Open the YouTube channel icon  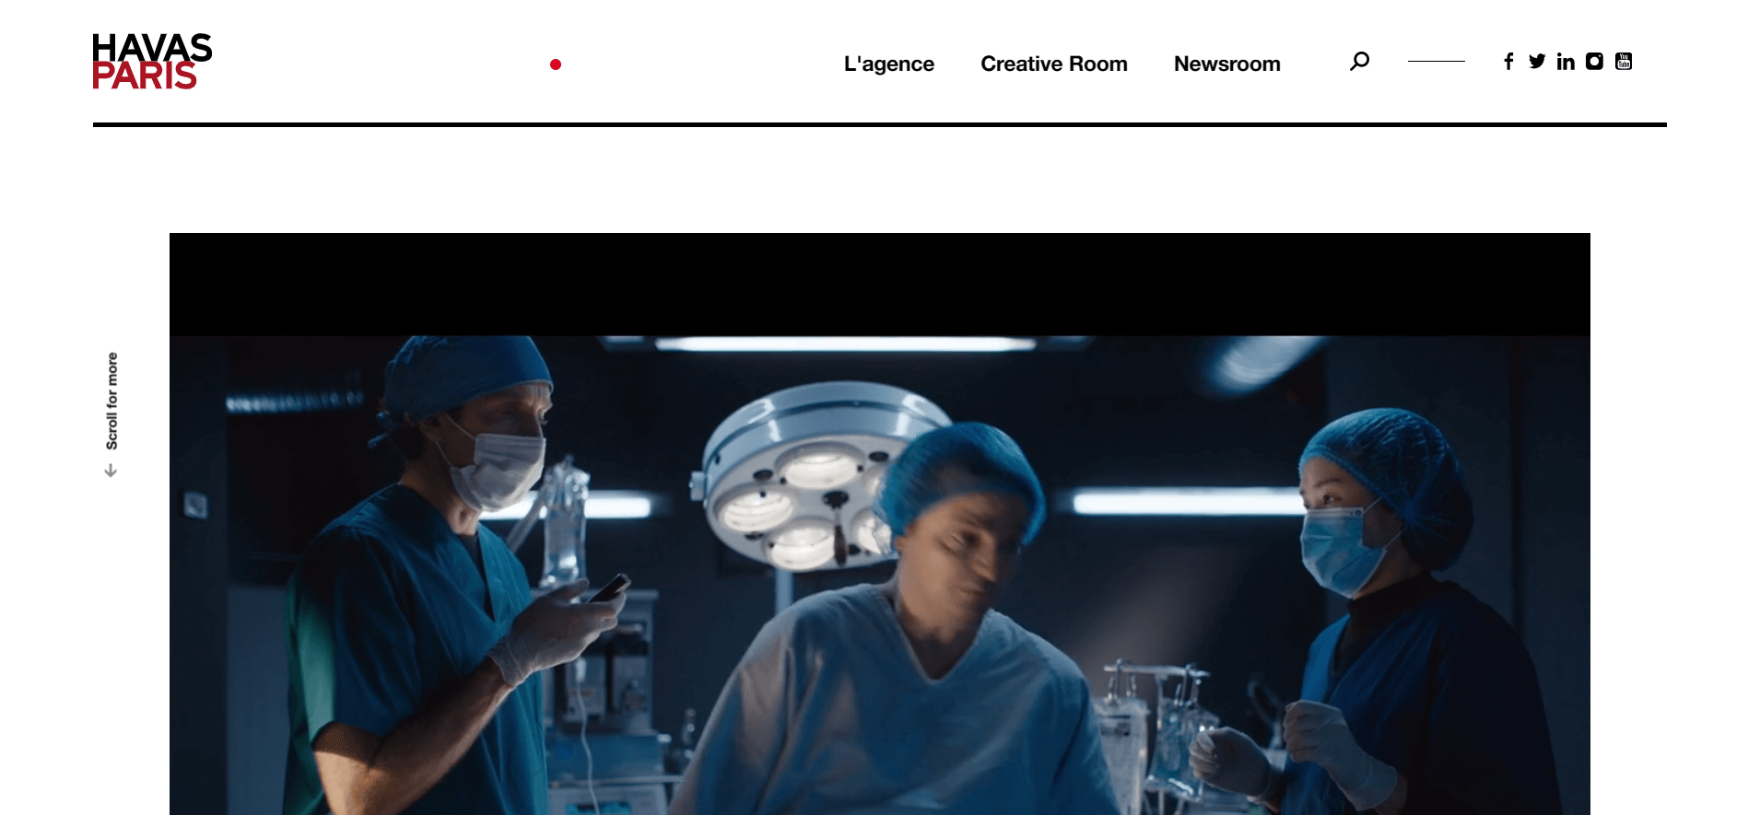click(1624, 61)
